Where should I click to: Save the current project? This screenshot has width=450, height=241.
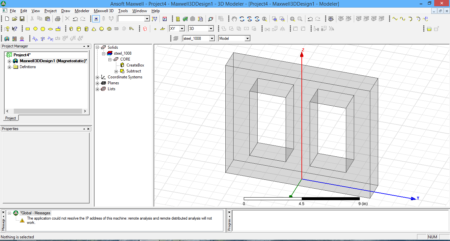coord(22,19)
